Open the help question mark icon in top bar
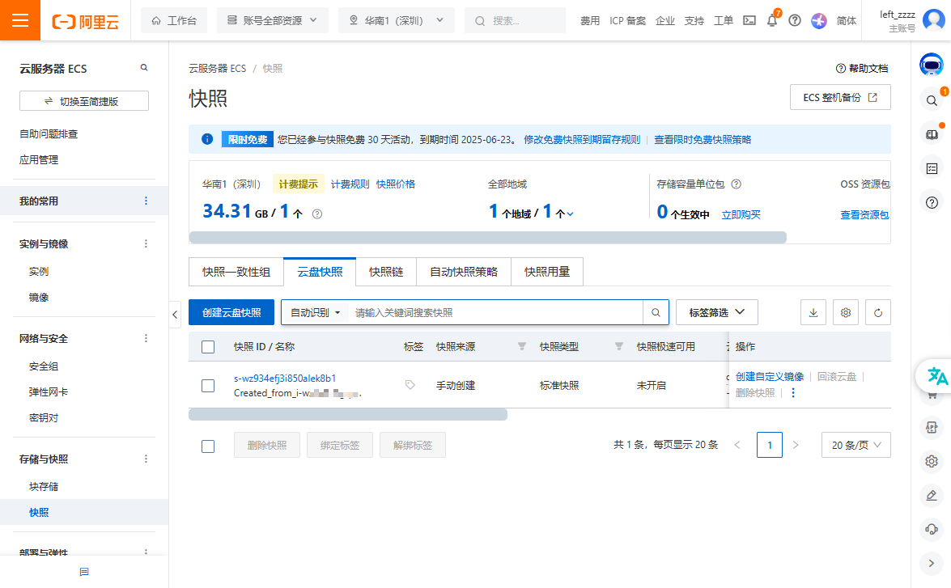The image size is (951, 588). pyautogui.click(x=794, y=20)
